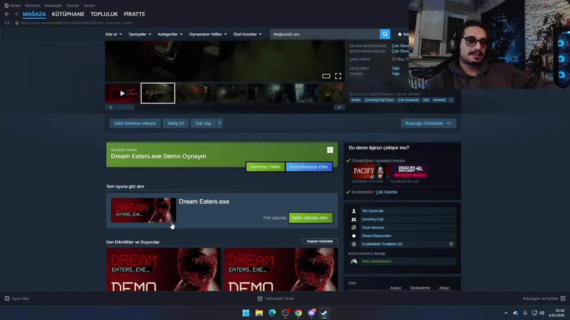Click the Tek Oyunculu single-player icon

354,211
